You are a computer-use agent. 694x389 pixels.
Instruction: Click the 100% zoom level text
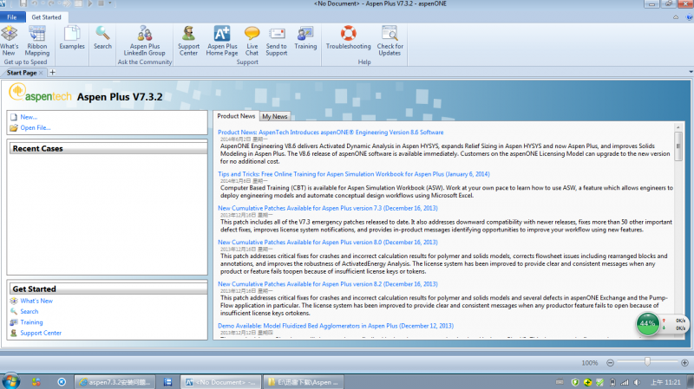click(589, 362)
